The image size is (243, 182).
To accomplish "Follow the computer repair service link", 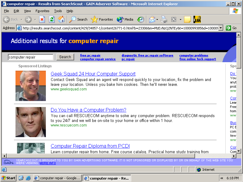I will [x=98, y=59].
